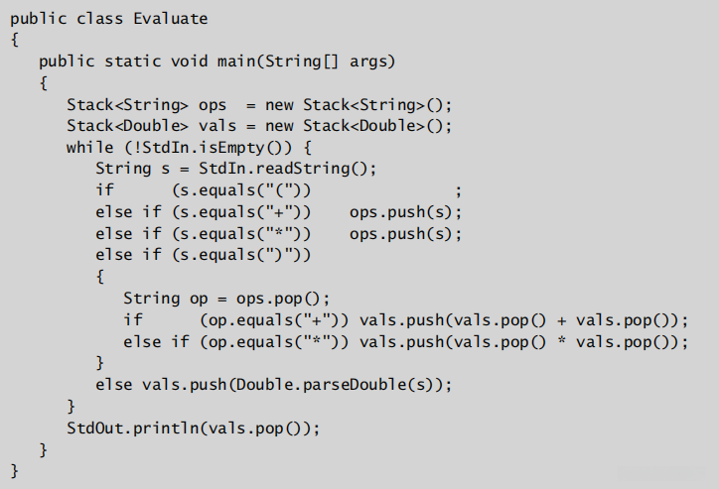Screen dimensions: 719x489
Task: Click the StdOut.println statement
Action: (x=194, y=428)
